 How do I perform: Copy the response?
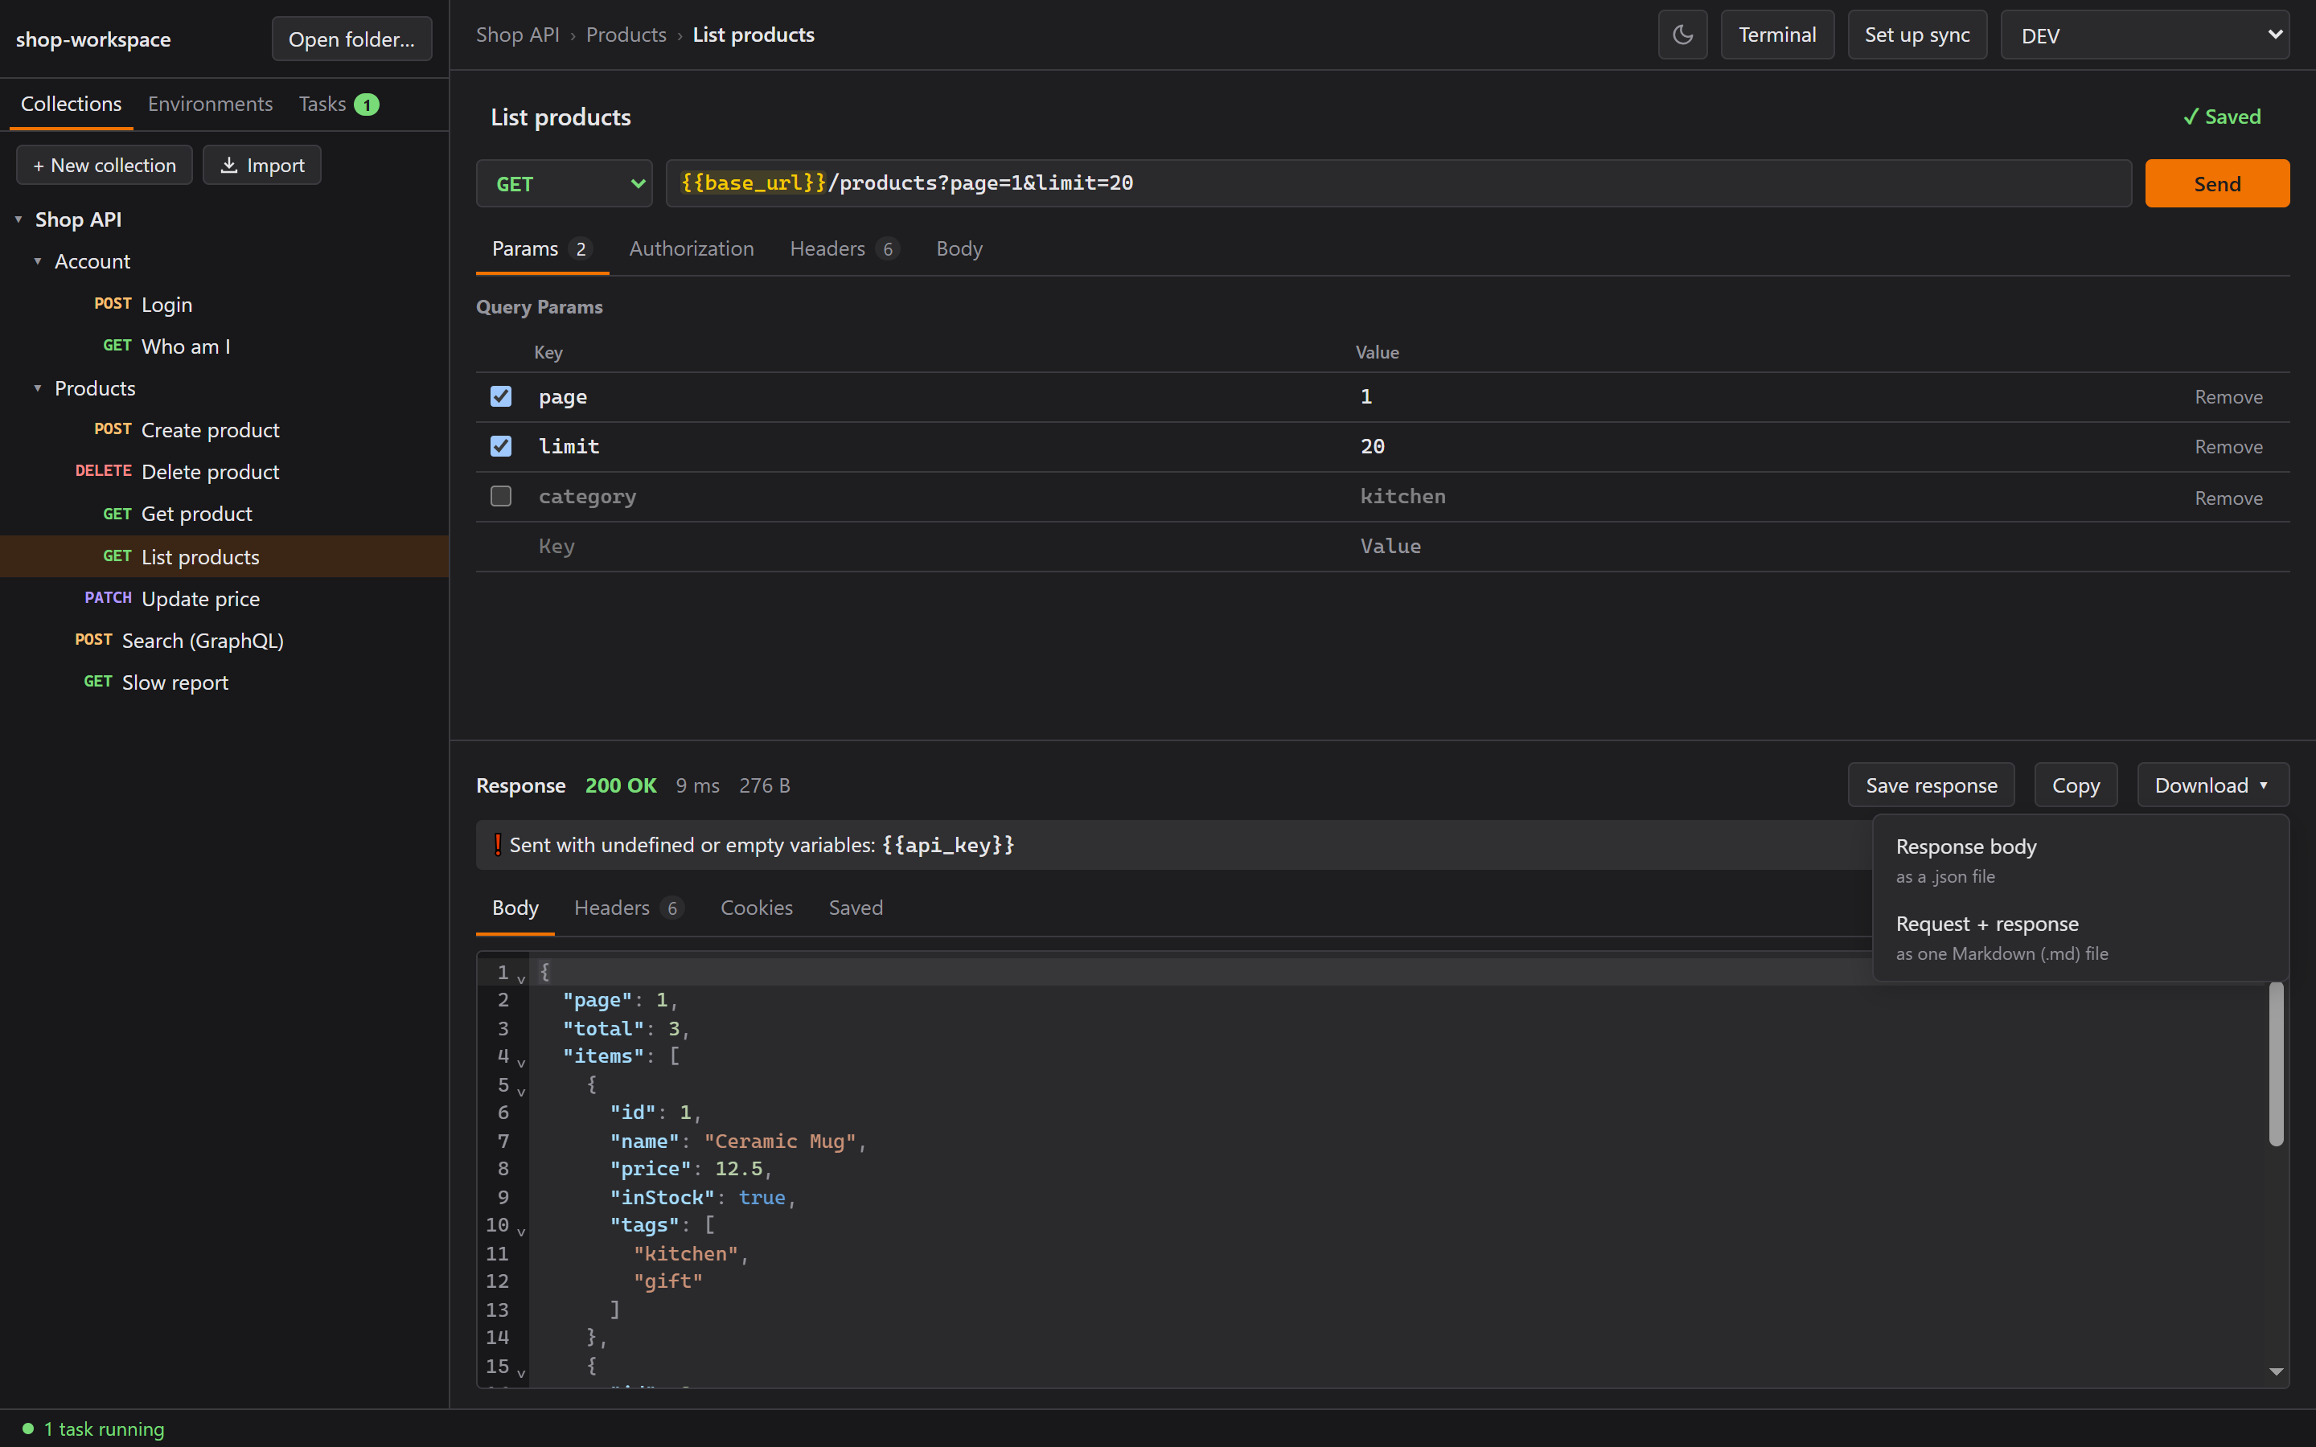pyautogui.click(x=2075, y=785)
